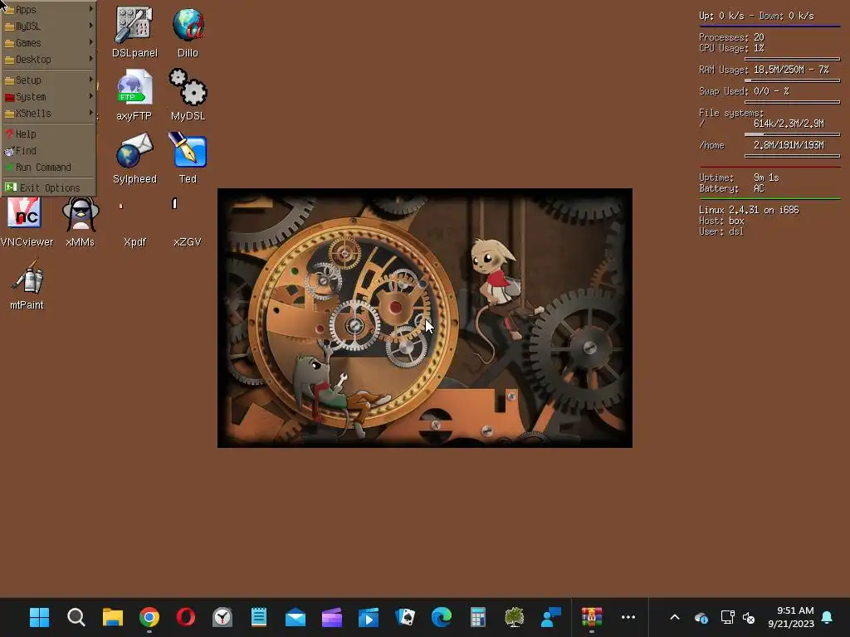Open the Clock app in the taskbar
This screenshot has height=637, width=850.
point(222,617)
